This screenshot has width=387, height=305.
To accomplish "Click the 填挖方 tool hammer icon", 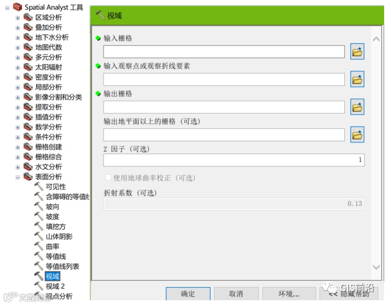I will 39,226.
